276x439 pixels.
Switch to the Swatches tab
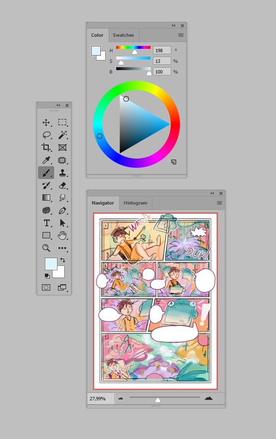pyautogui.click(x=123, y=35)
